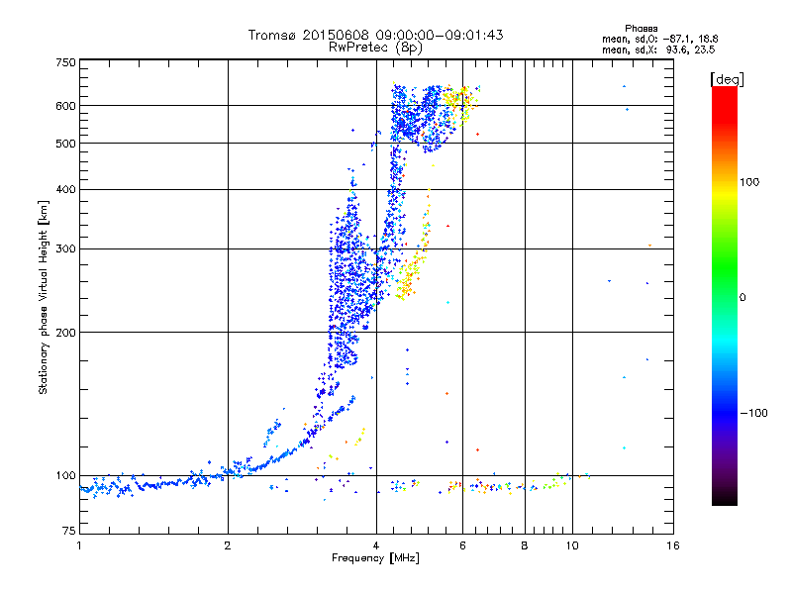Click the 'mean, sd,O: -87.1, 18.8' text
The width and height of the screenshot is (792, 594).
point(659,39)
